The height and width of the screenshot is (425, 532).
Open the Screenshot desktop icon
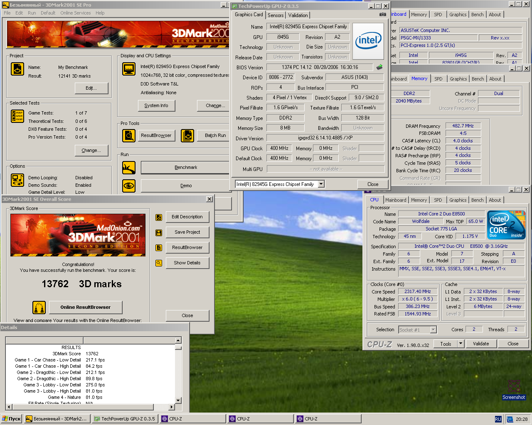pyautogui.click(x=514, y=389)
